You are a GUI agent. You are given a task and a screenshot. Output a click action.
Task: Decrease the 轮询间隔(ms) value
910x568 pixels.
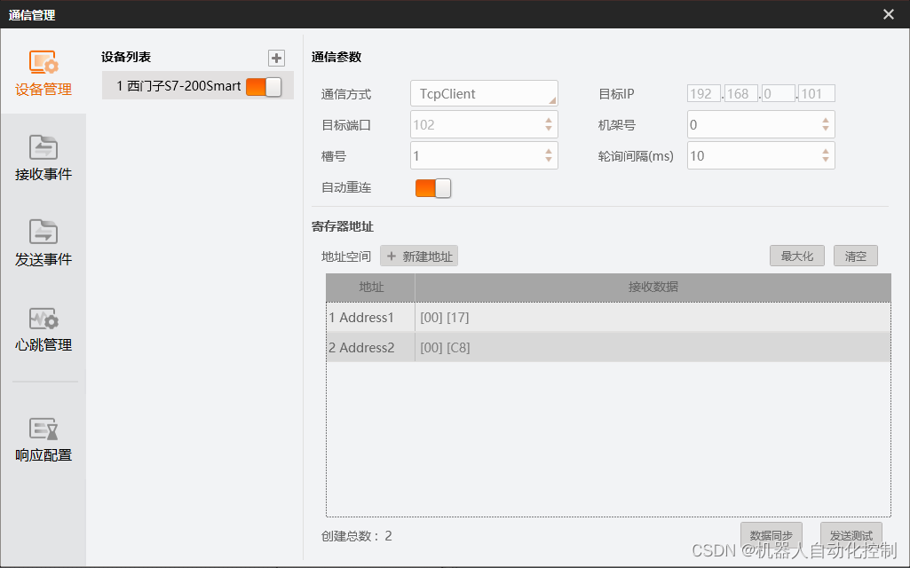coord(826,159)
